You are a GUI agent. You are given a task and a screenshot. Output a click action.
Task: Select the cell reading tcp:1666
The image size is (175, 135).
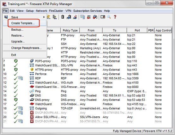pyautogui.click(x=133, y=74)
